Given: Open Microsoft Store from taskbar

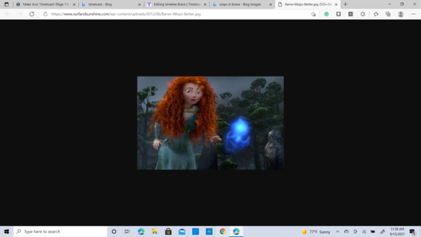Looking at the screenshot, I should click(x=168, y=231).
